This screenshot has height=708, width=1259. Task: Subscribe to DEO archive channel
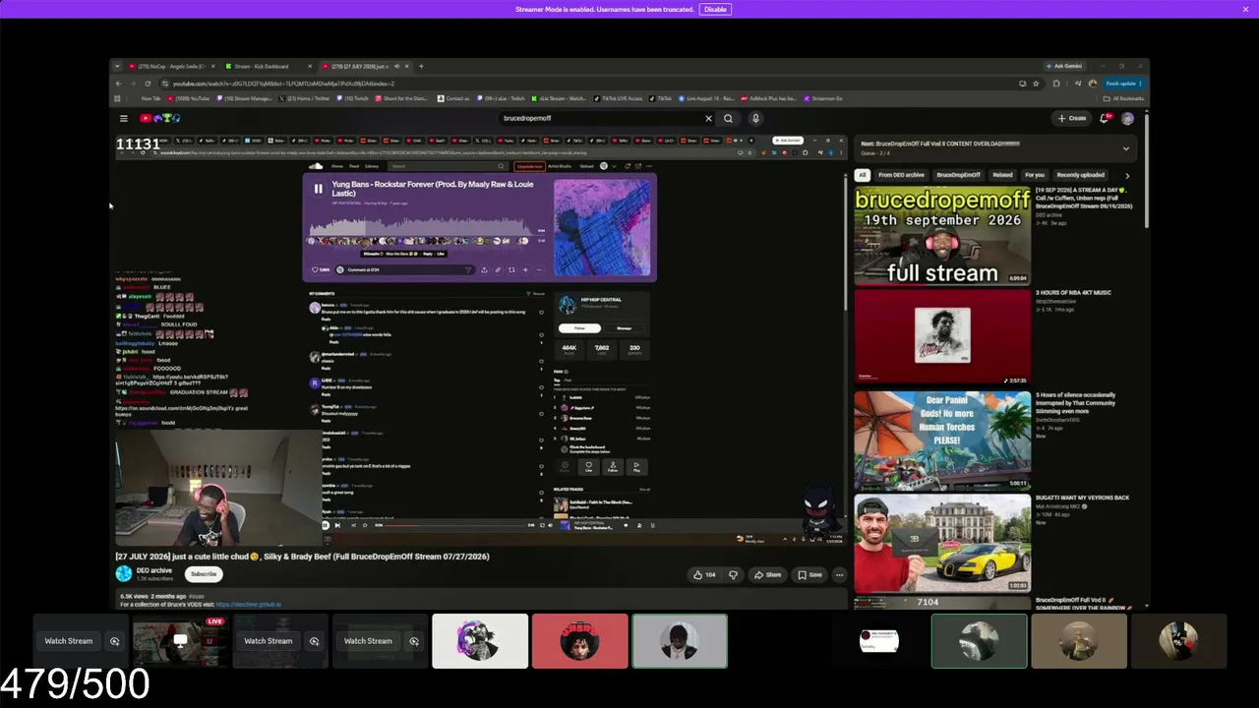[204, 574]
